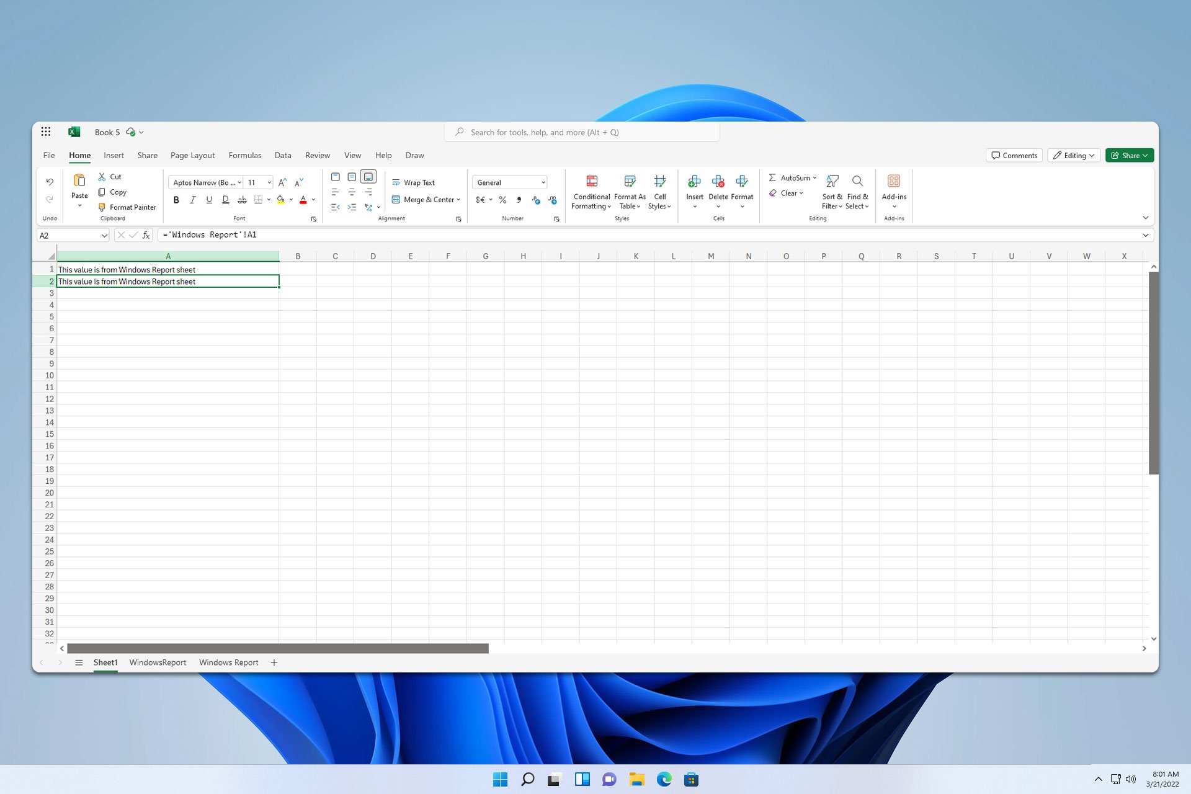Image resolution: width=1191 pixels, height=794 pixels.
Task: Decrease indent icon
Action: (x=336, y=207)
